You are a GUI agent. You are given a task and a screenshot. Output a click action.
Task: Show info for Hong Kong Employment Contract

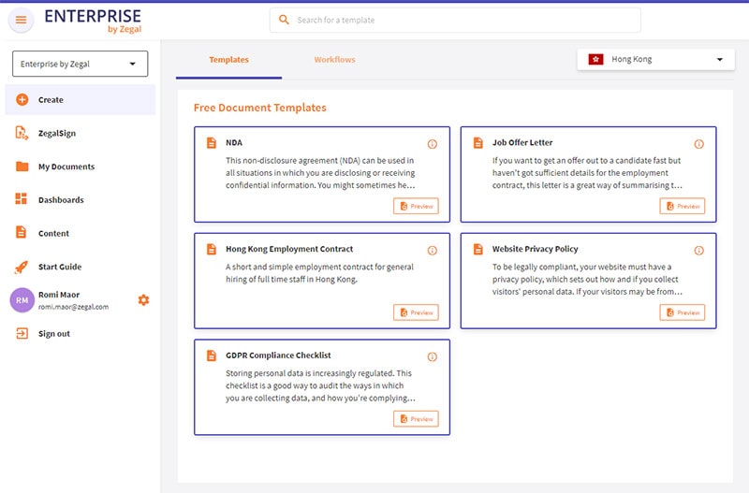[433, 251]
